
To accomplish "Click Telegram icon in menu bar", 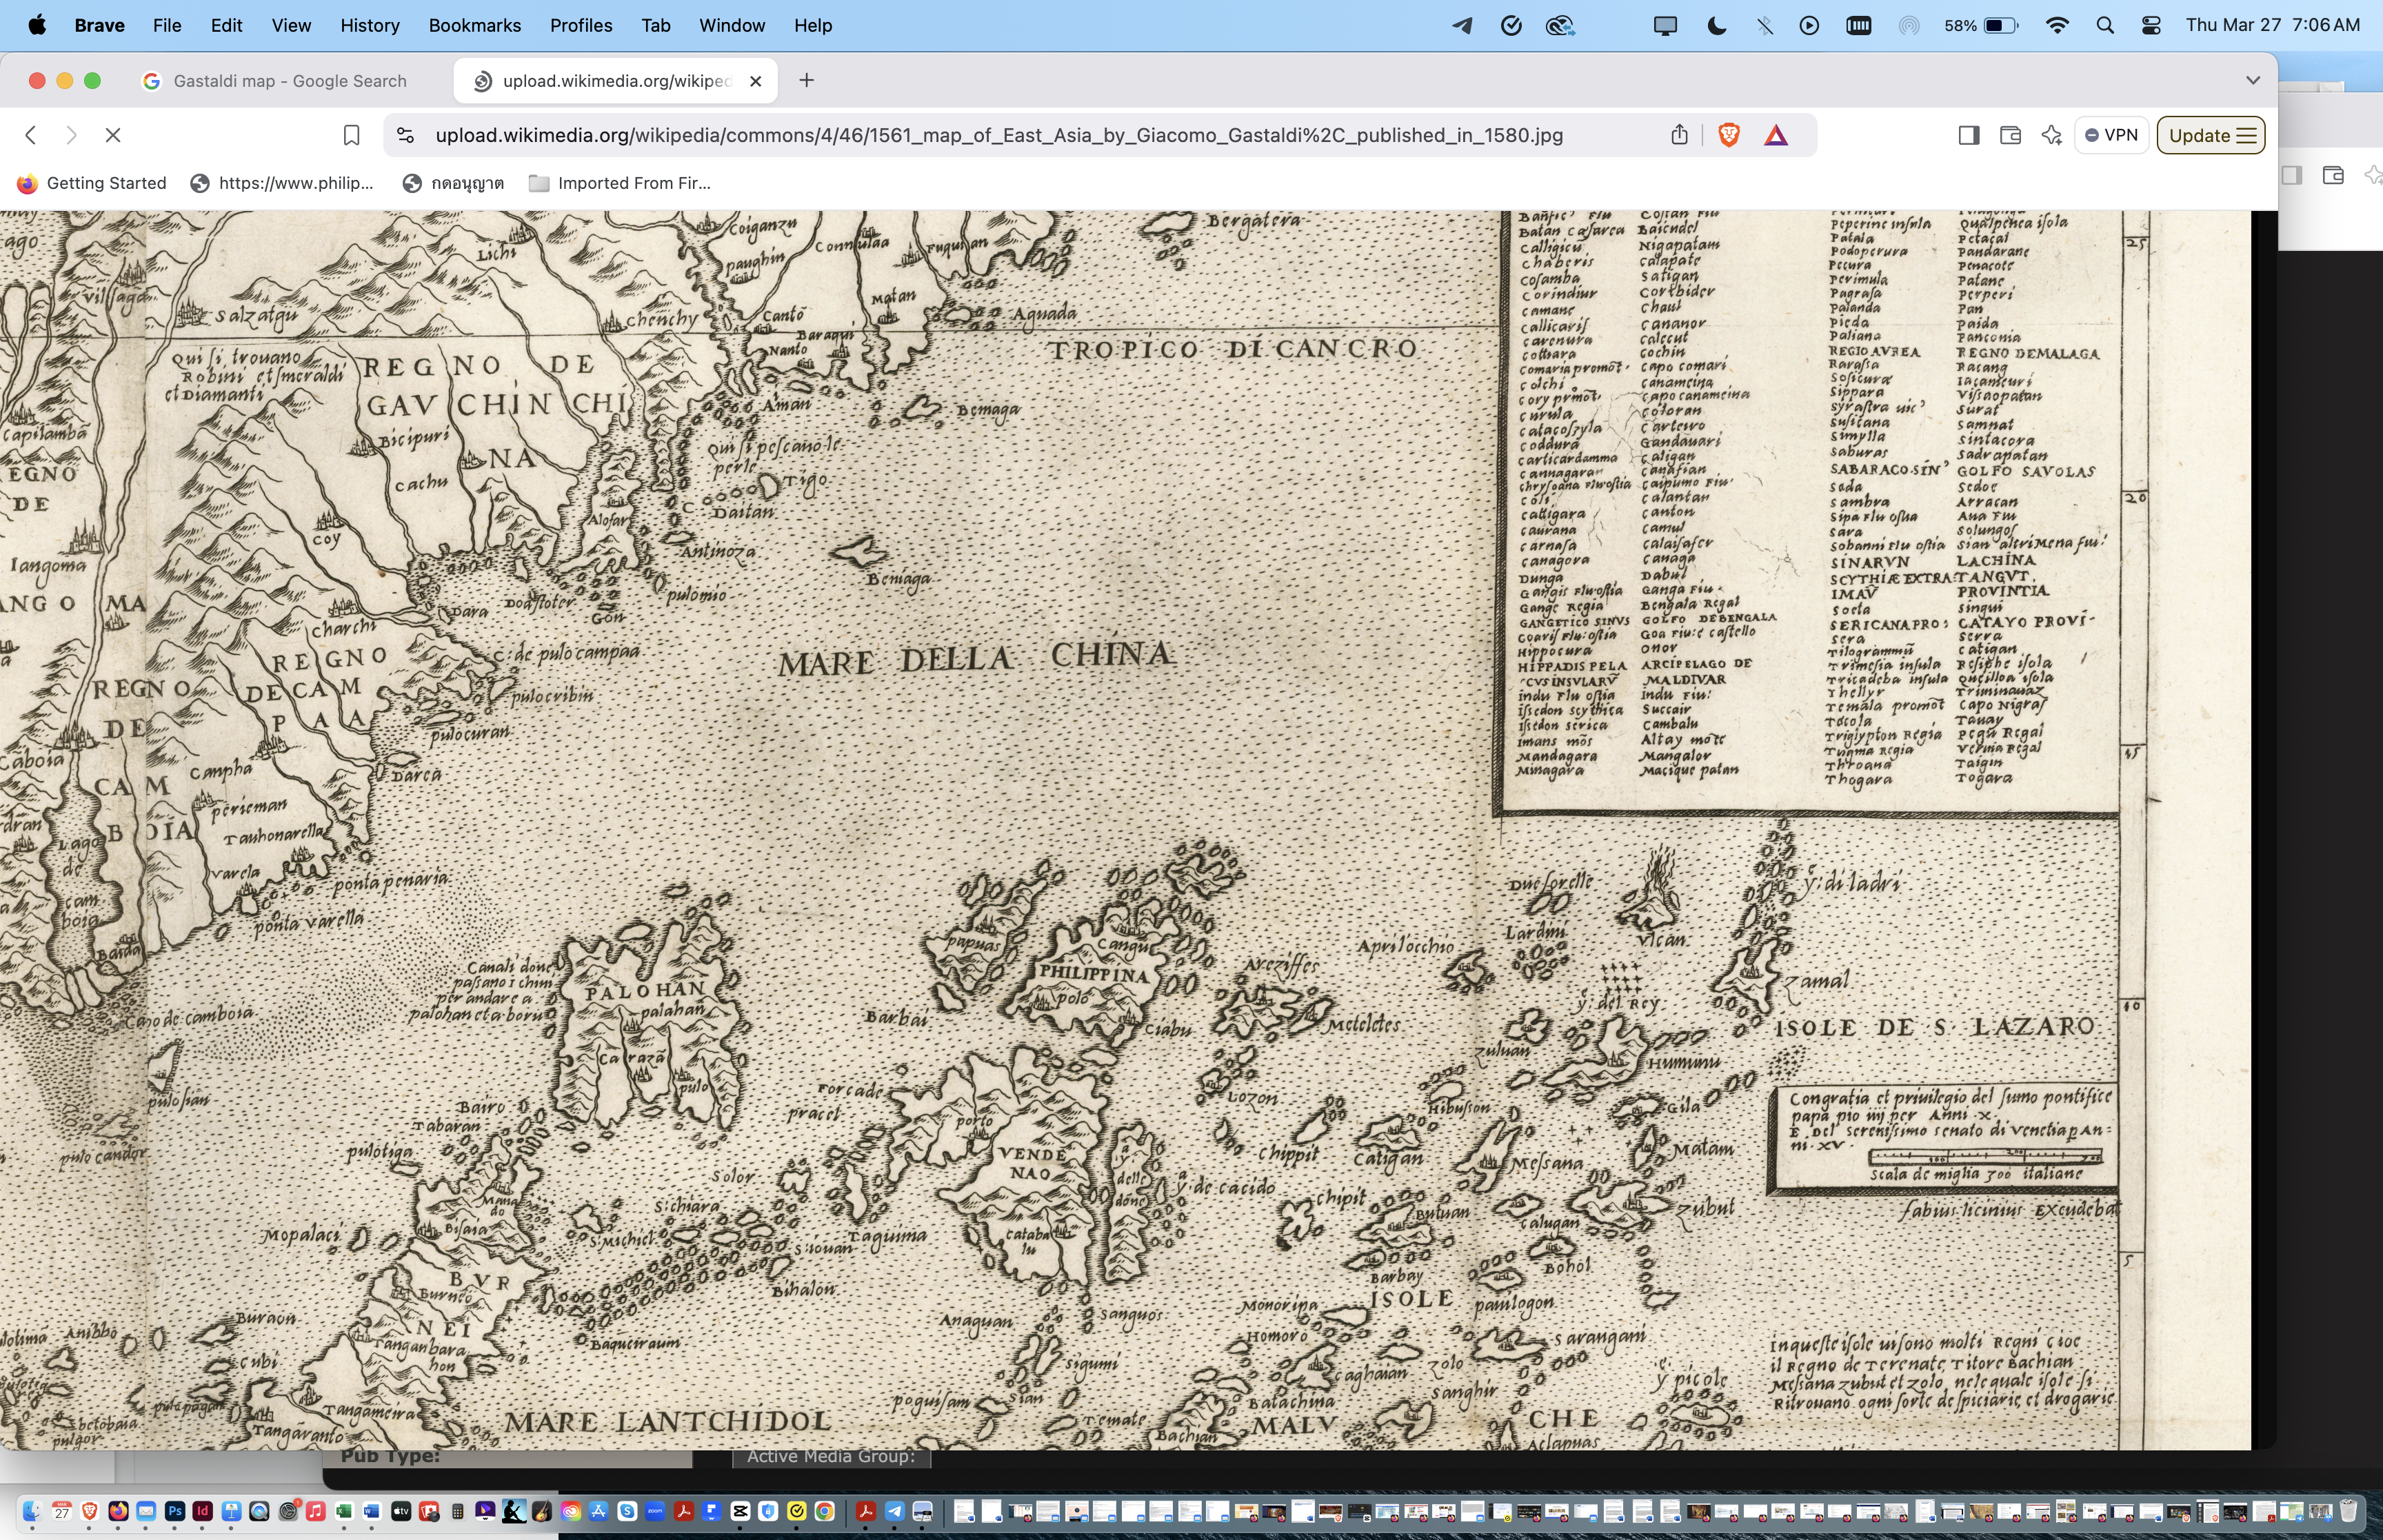I will (x=1462, y=25).
